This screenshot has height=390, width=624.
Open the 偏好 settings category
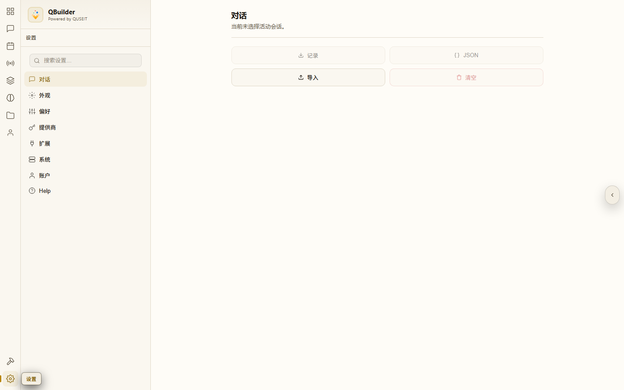click(85, 111)
